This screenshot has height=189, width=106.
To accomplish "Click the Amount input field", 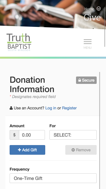I will 32,135.
